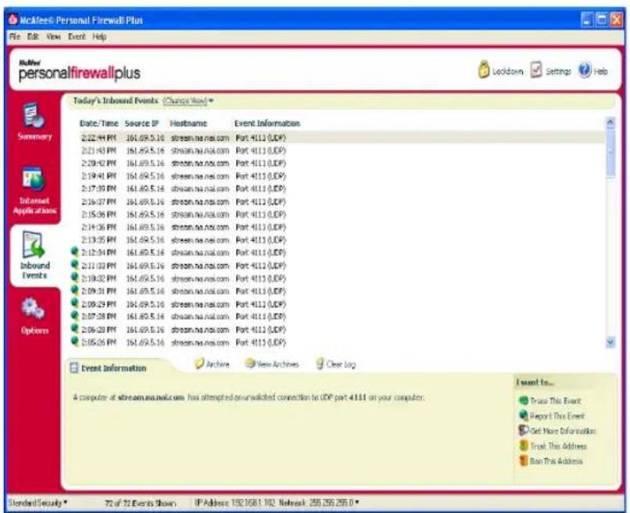Click the Clear Log link
630x513 pixels.
coord(341,364)
